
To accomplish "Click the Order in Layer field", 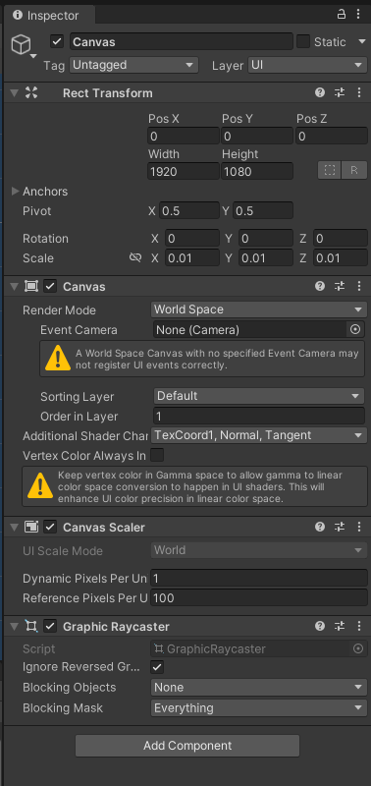I will (259, 416).
